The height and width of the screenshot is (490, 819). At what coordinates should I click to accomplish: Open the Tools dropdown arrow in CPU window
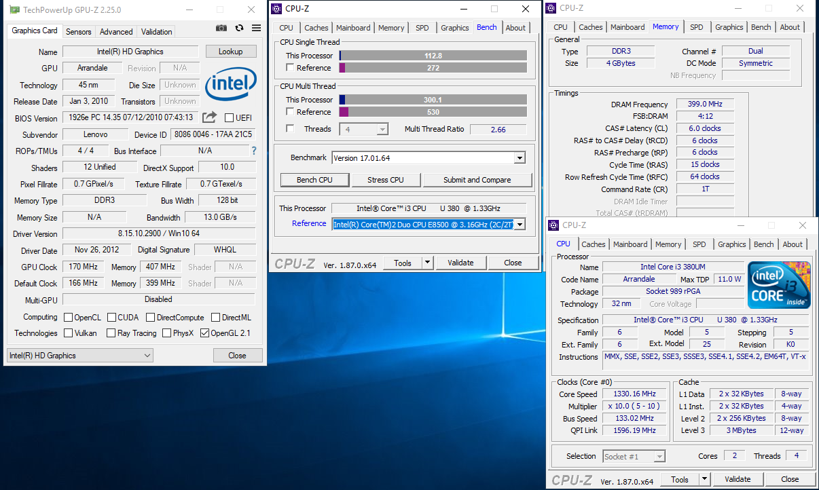(704, 478)
